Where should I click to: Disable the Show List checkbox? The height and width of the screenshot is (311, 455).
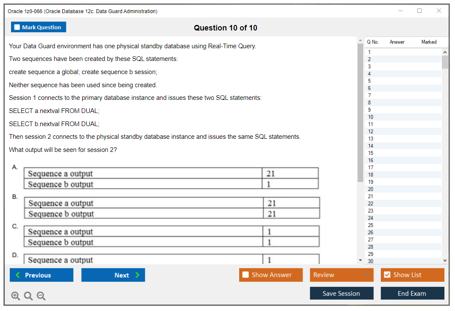(x=387, y=275)
